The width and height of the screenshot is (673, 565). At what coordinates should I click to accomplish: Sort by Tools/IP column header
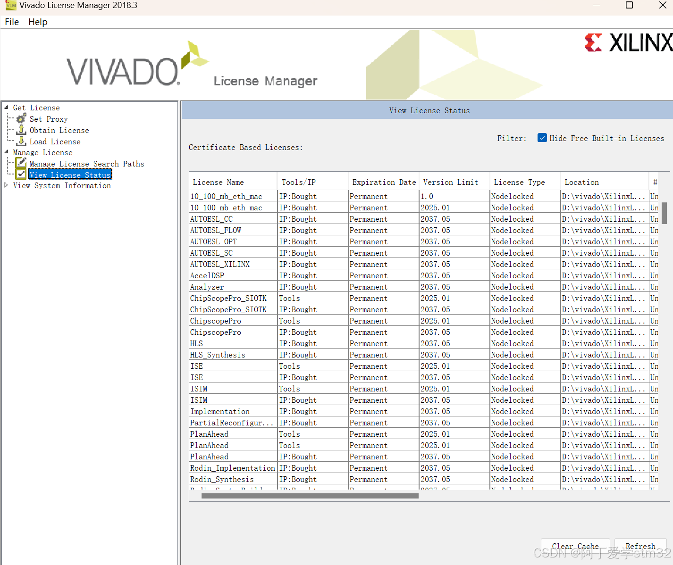point(313,182)
